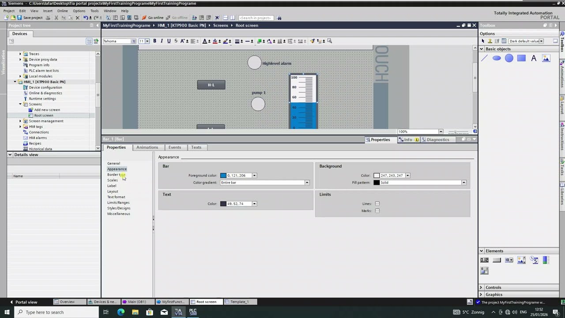Click the Undo arrow icon
Screen dimensions: 565x318
tap(85, 18)
